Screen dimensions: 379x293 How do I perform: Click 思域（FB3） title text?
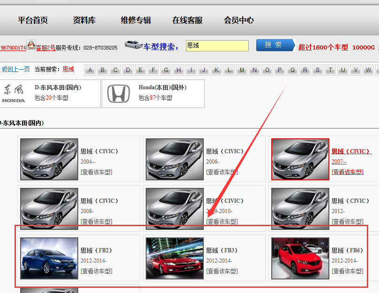pos(222,250)
